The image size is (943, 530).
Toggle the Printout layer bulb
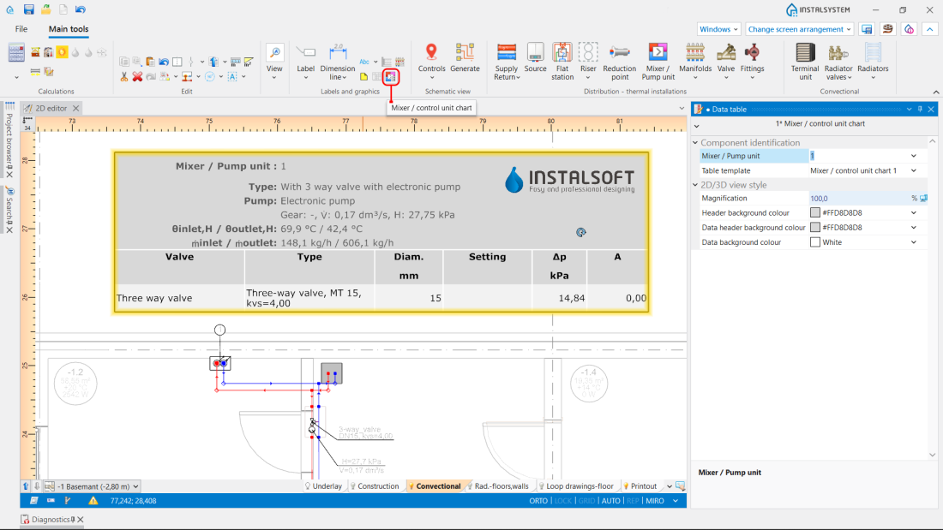click(x=626, y=486)
